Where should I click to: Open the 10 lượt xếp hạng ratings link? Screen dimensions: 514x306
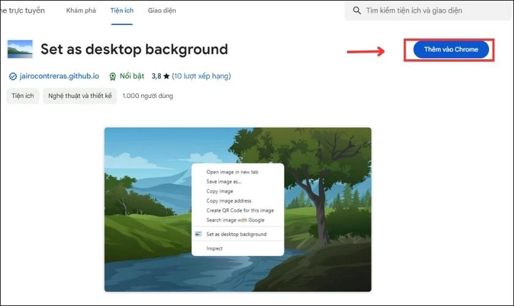coord(201,76)
